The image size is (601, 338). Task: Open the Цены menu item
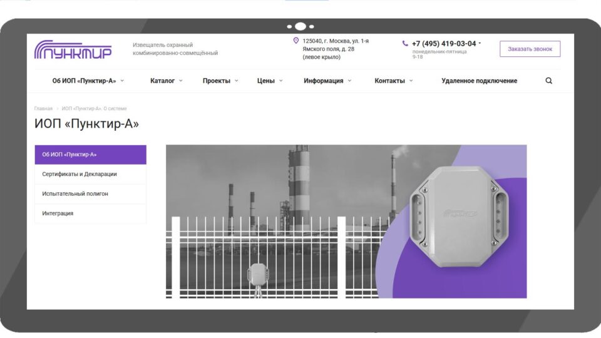point(266,81)
